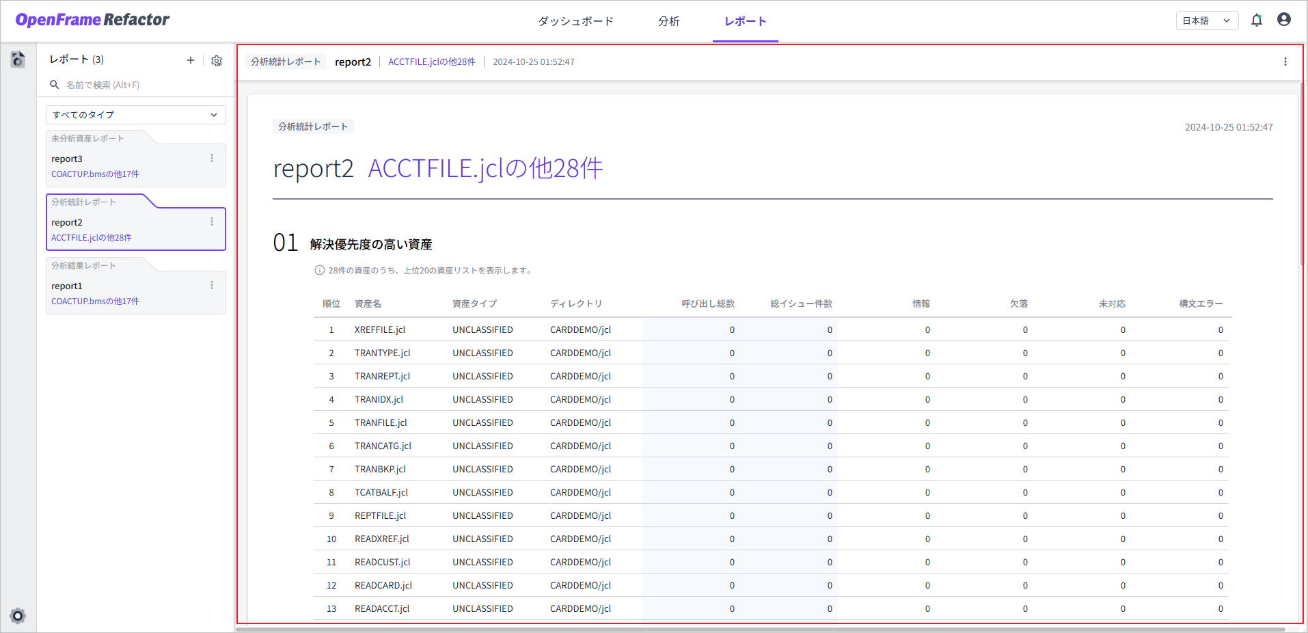1308x633 pixels.
Task: Click 分析統計レポート tag in header bar
Action: [x=286, y=62]
